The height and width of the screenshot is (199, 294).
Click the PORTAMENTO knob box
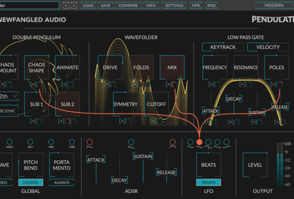point(62,165)
